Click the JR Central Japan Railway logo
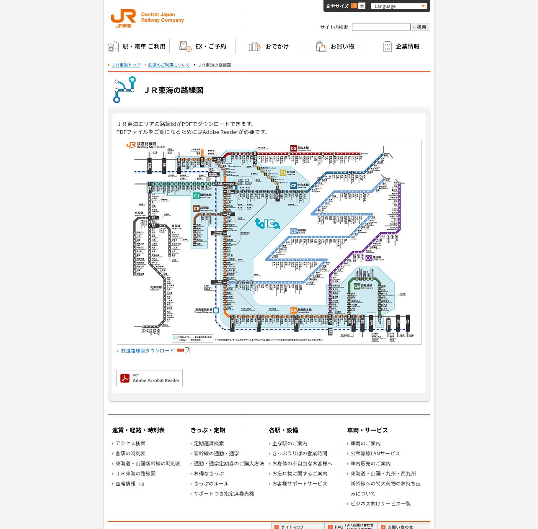The width and height of the screenshot is (538, 529). (147, 19)
